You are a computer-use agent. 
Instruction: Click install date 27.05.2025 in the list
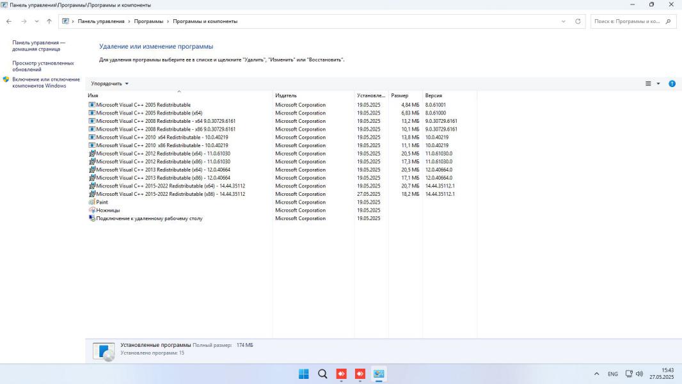tap(369, 194)
